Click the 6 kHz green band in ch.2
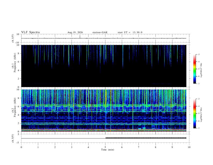This screenshot has width=213, height=165. (x=104, y=105)
